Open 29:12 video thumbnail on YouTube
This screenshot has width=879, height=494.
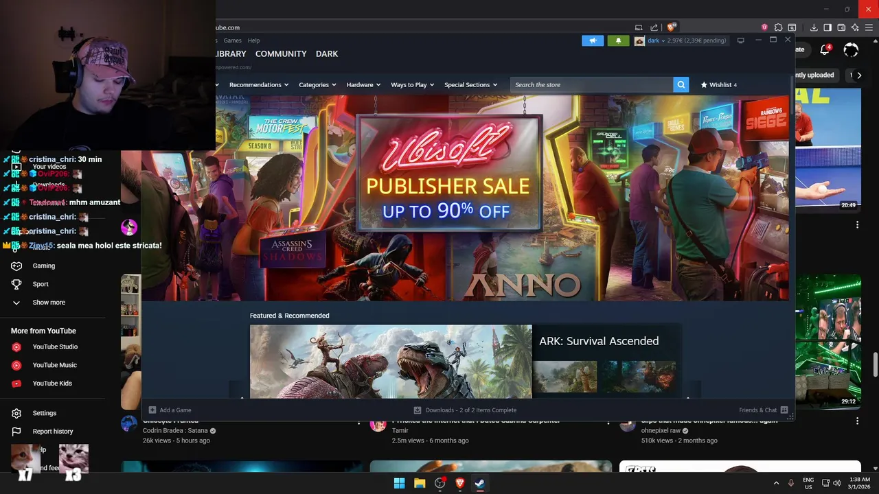[828, 341]
